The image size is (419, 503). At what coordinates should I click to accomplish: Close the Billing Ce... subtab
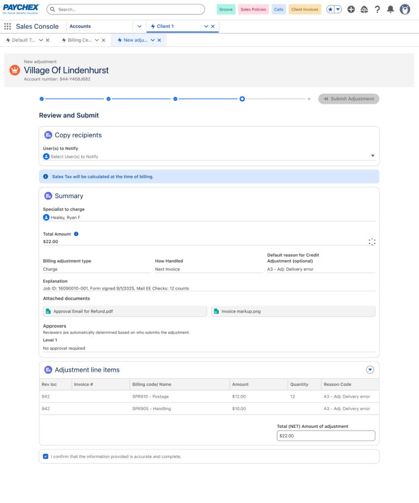(x=103, y=40)
